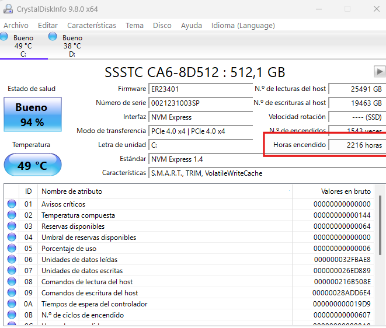
Task: Click the raw value 00000000000144
Action: point(342,215)
